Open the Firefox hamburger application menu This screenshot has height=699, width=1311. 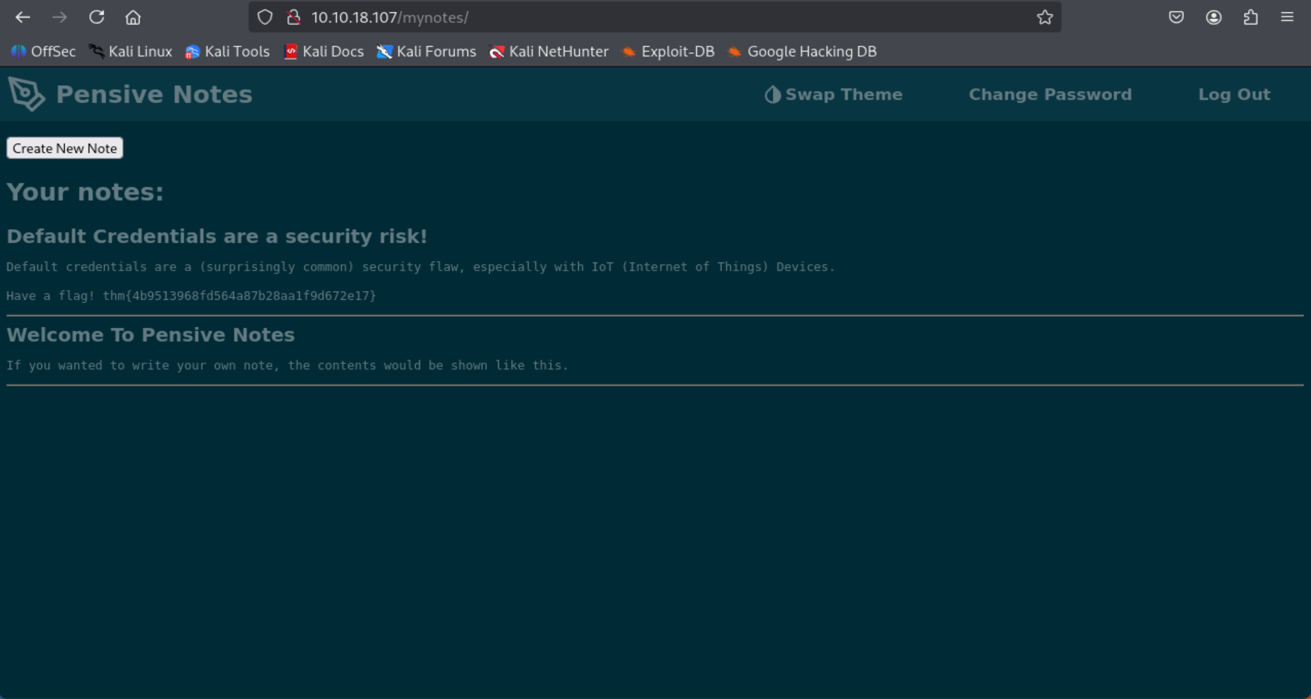[1287, 17]
